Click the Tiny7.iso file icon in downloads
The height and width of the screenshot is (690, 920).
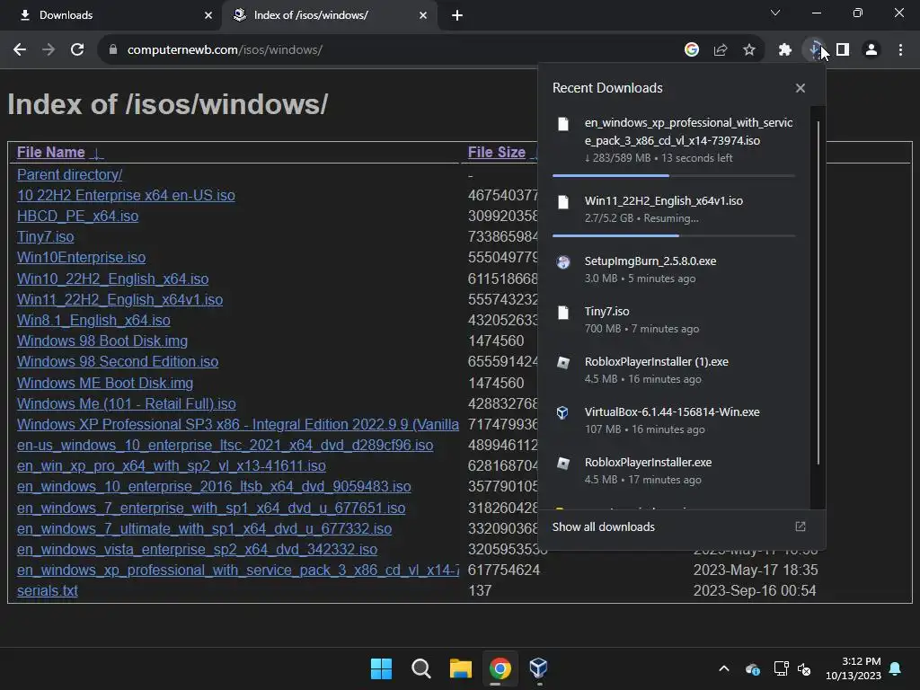point(563,313)
